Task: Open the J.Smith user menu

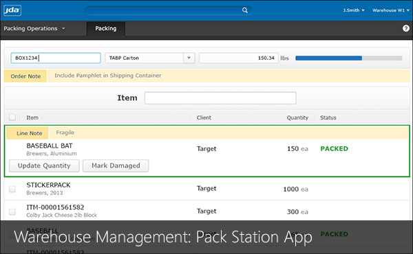Action: point(354,10)
